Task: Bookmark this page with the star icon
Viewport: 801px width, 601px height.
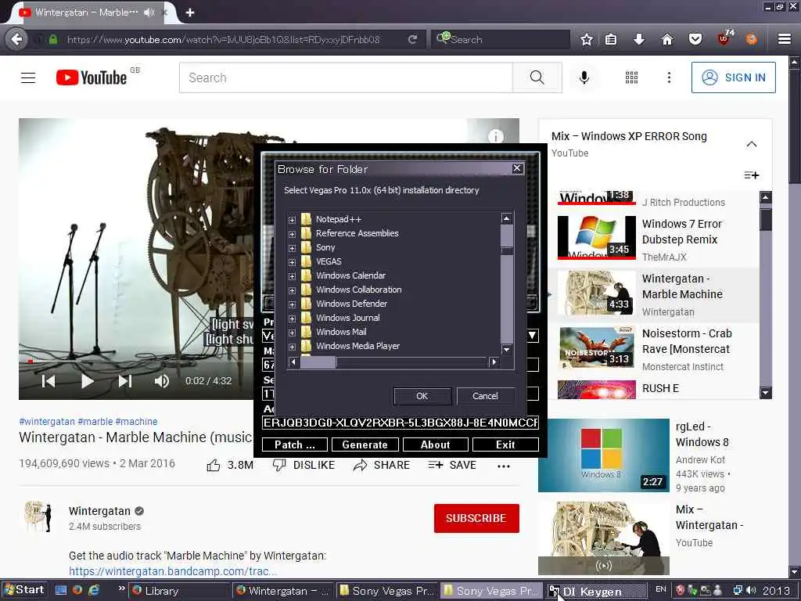Action: [587, 39]
